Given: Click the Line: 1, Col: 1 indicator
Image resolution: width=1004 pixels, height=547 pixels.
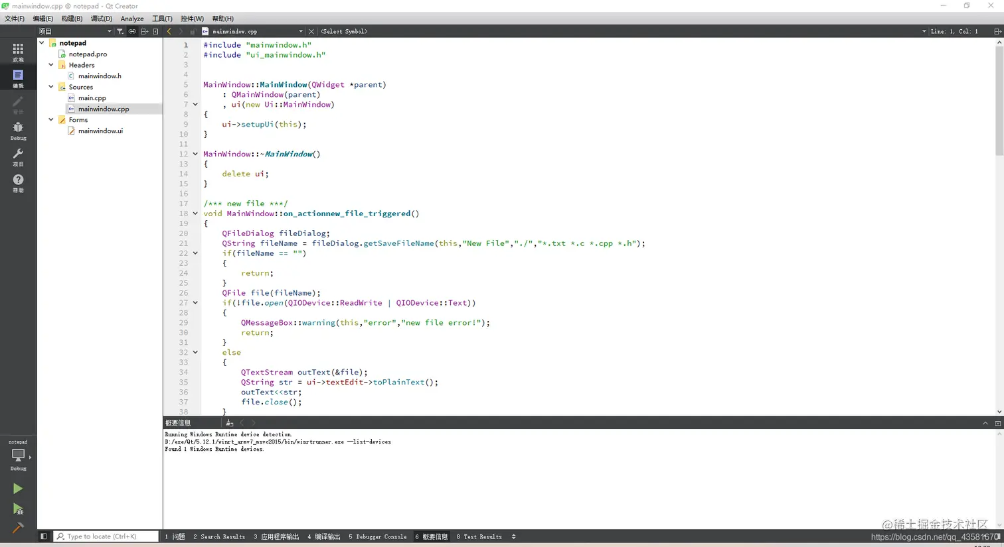Looking at the screenshot, I should tap(954, 31).
